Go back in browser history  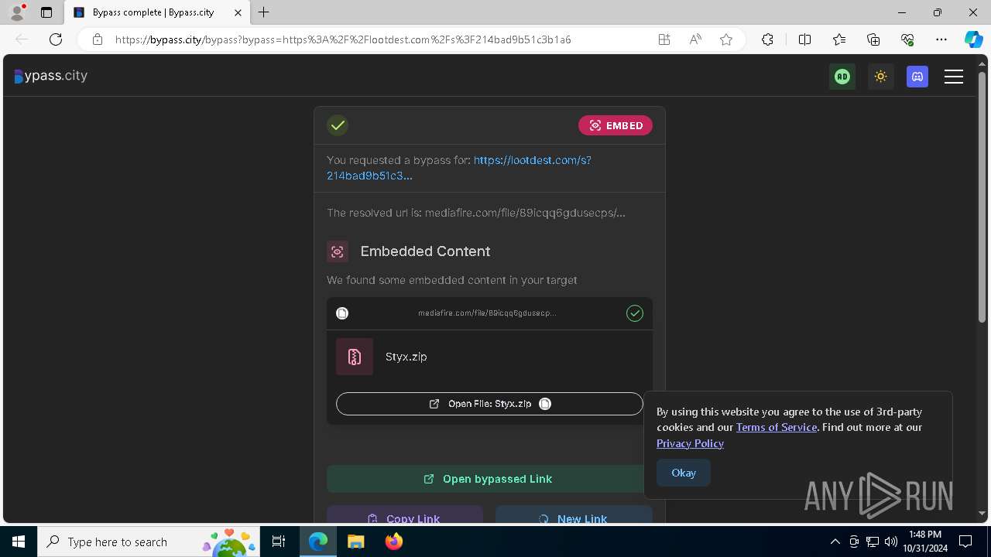pyautogui.click(x=22, y=39)
